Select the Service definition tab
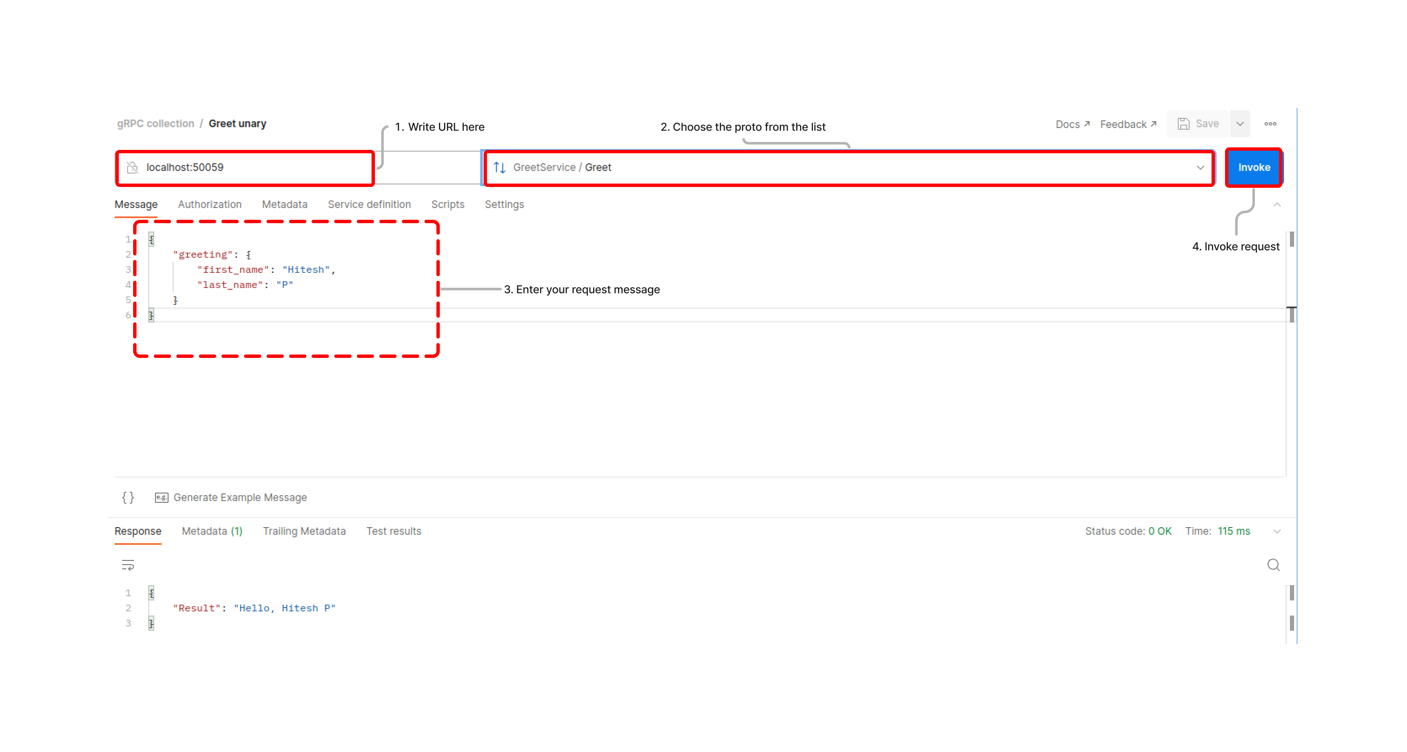 pyautogui.click(x=369, y=204)
